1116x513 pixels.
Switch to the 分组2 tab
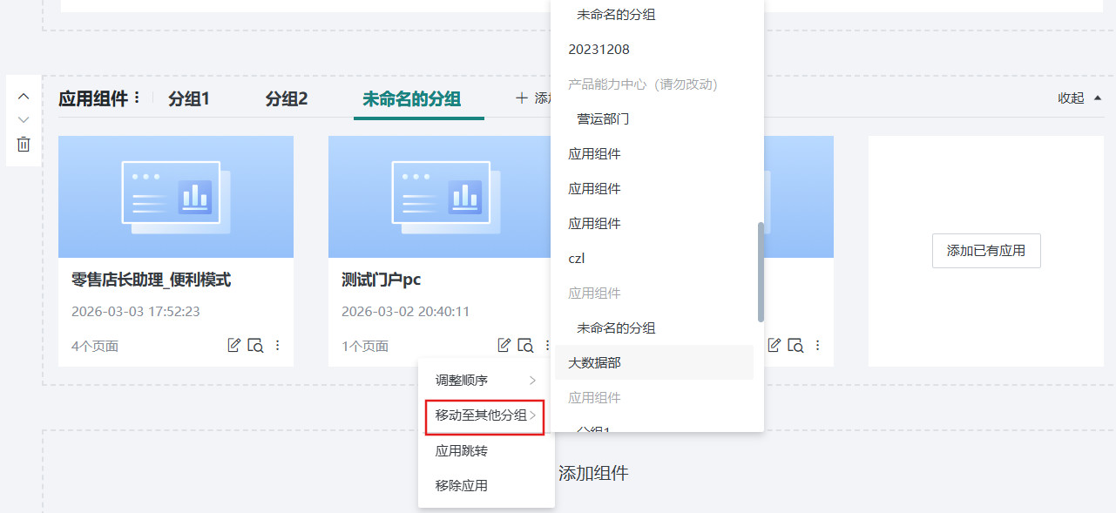pyautogui.click(x=287, y=99)
